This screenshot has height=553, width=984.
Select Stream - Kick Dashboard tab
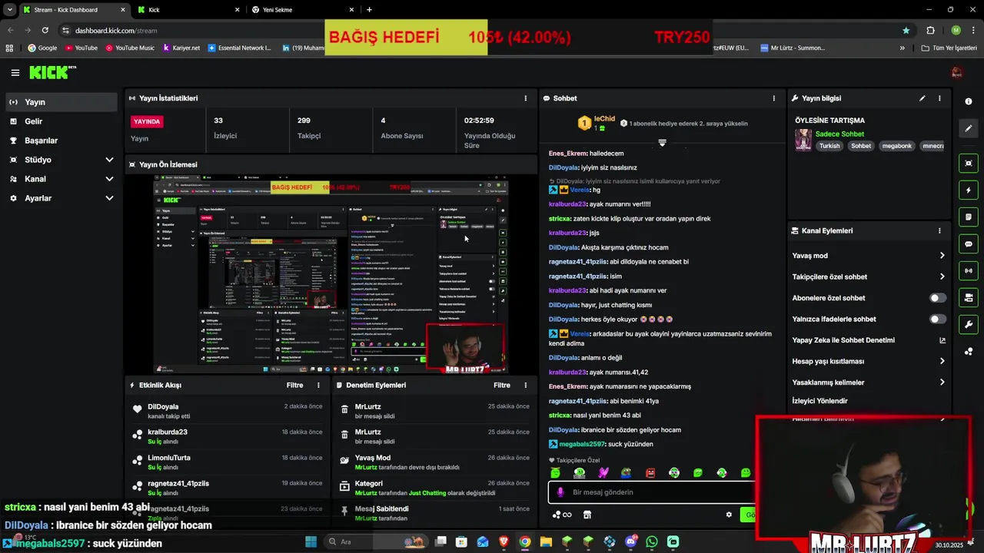click(x=73, y=10)
